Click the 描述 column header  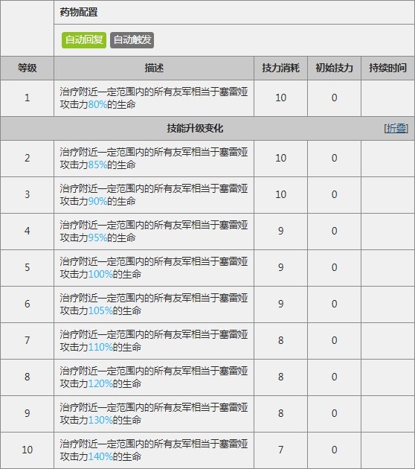(154, 68)
